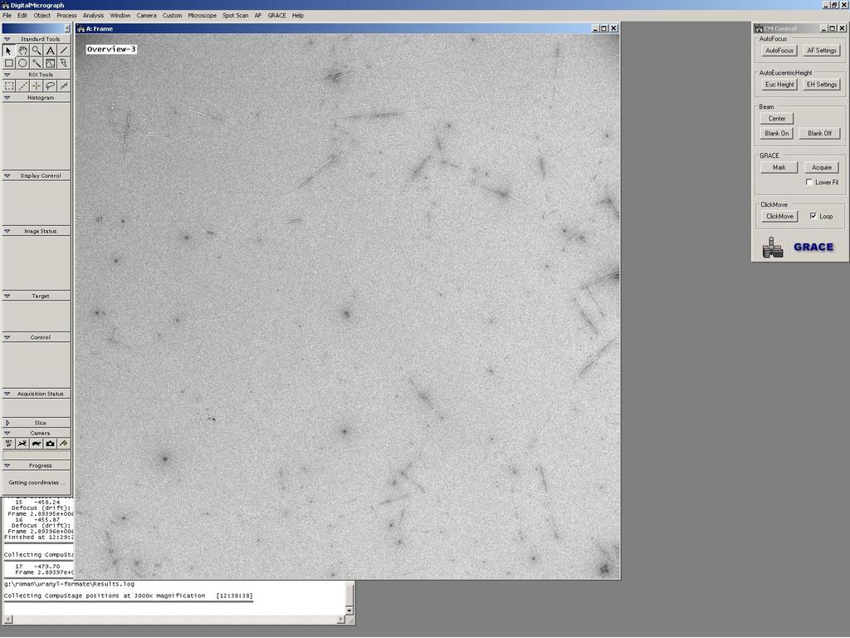Maximize the A: Frame image window

click(604, 29)
